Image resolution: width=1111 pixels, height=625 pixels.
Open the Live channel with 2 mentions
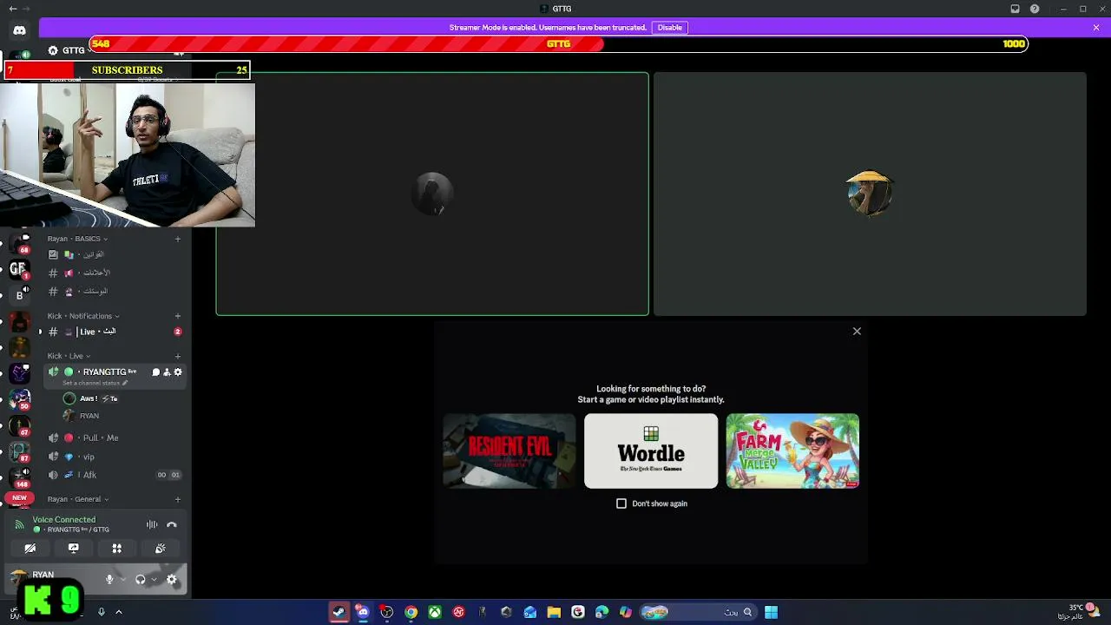[x=115, y=332]
